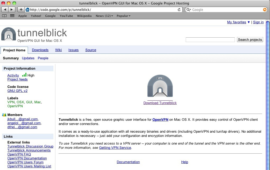Open member jkbull...@gmail.com profile

pos(22,119)
